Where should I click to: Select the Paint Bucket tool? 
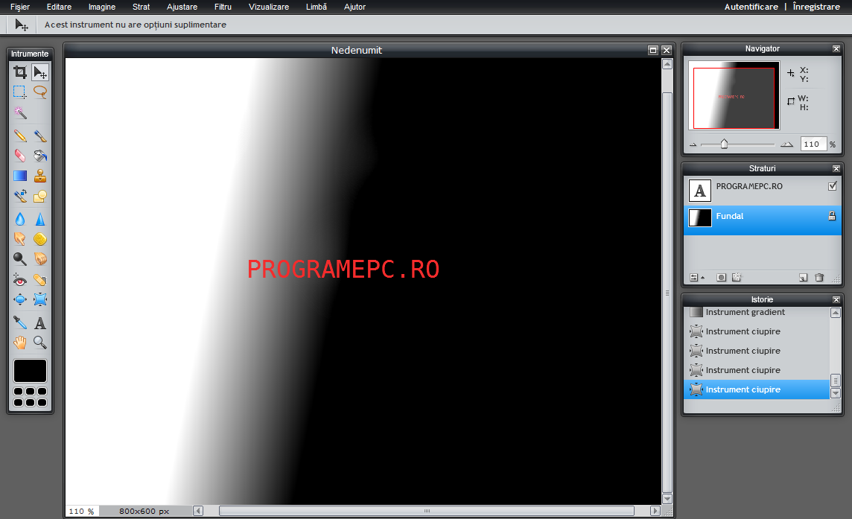(40, 156)
